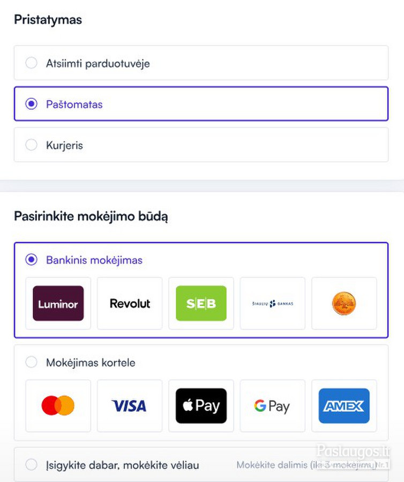
Task: Select the VISA card logo
Action: click(x=130, y=406)
